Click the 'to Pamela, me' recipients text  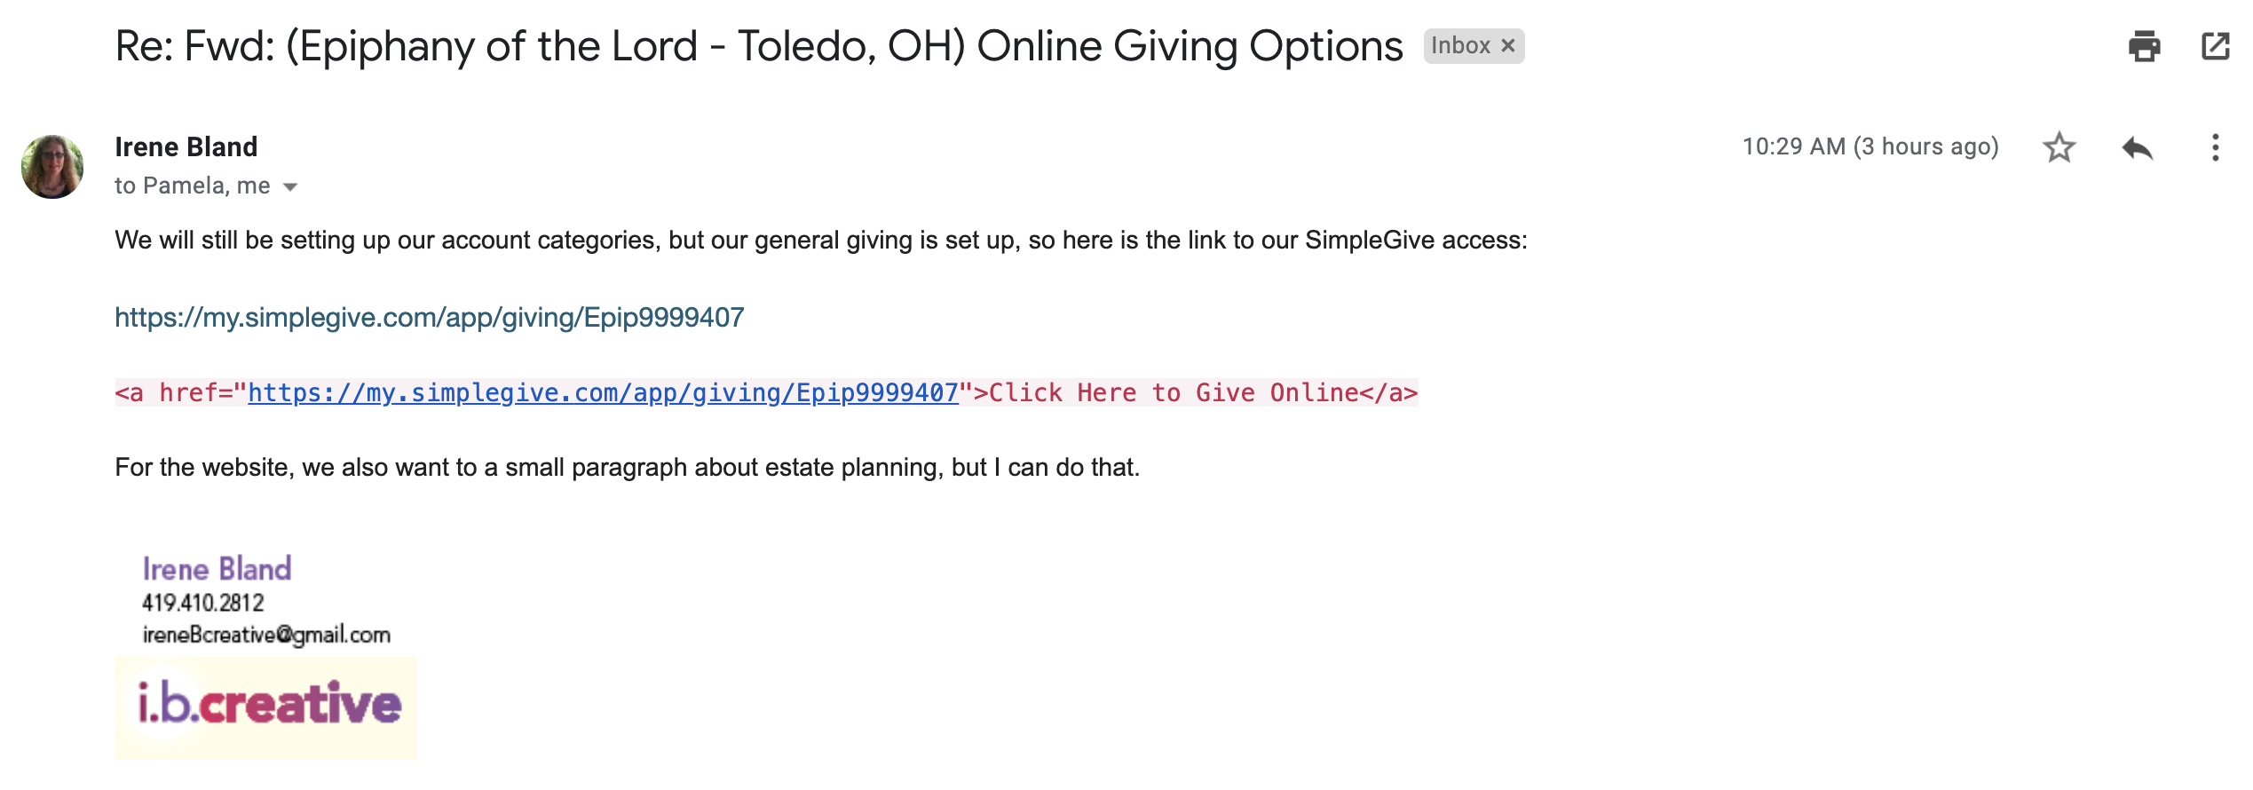(x=192, y=186)
